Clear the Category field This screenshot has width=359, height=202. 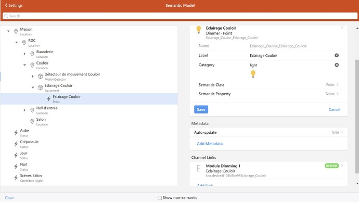[x=337, y=65]
